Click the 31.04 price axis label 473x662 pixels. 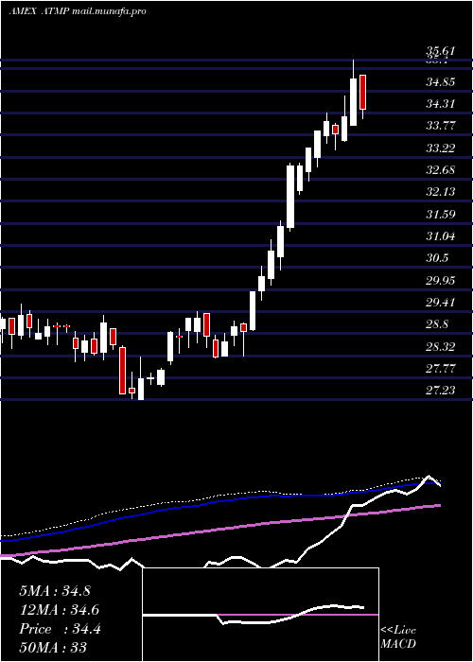[x=441, y=236]
